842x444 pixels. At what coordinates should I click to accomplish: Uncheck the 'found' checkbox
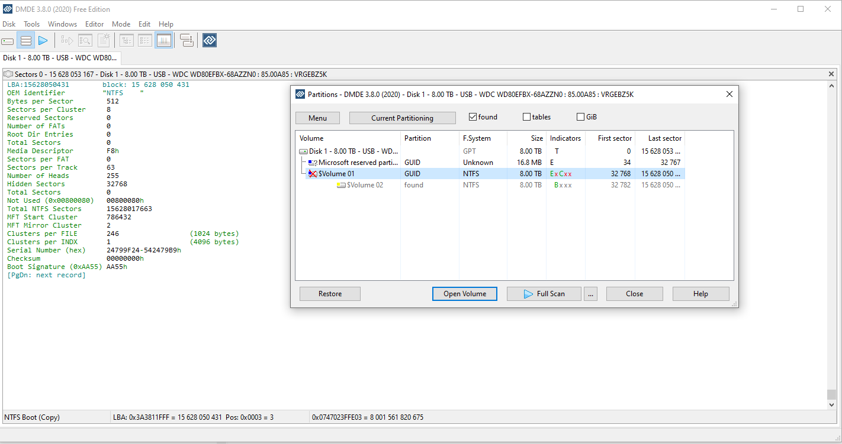tap(473, 117)
